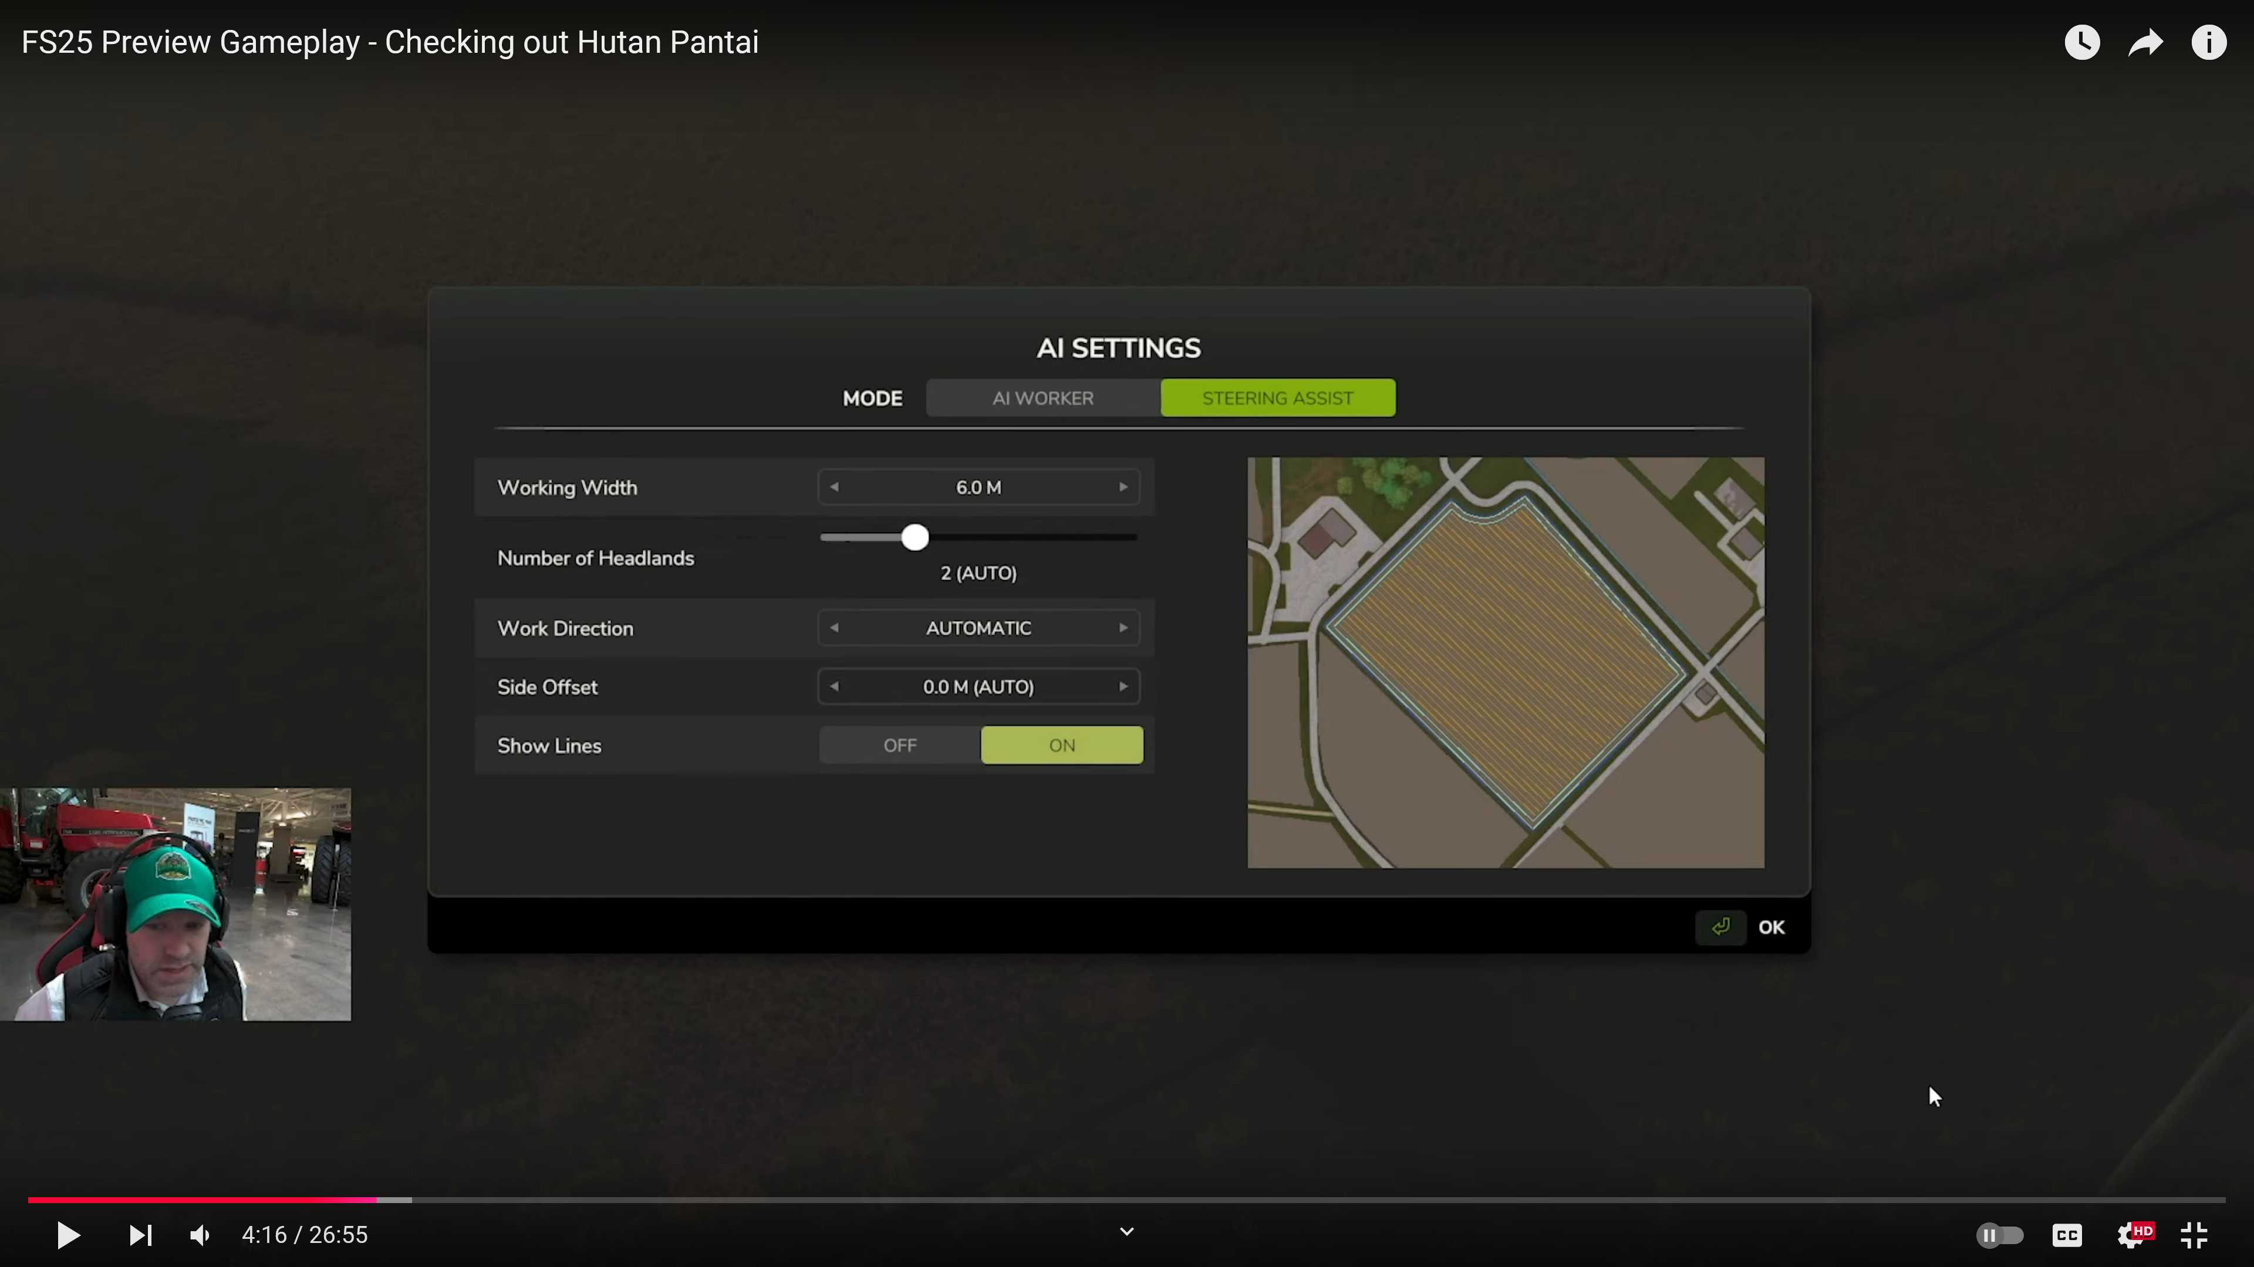Set Show Lines to ON
This screenshot has height=1267, width=2254.
(1061, 745)
